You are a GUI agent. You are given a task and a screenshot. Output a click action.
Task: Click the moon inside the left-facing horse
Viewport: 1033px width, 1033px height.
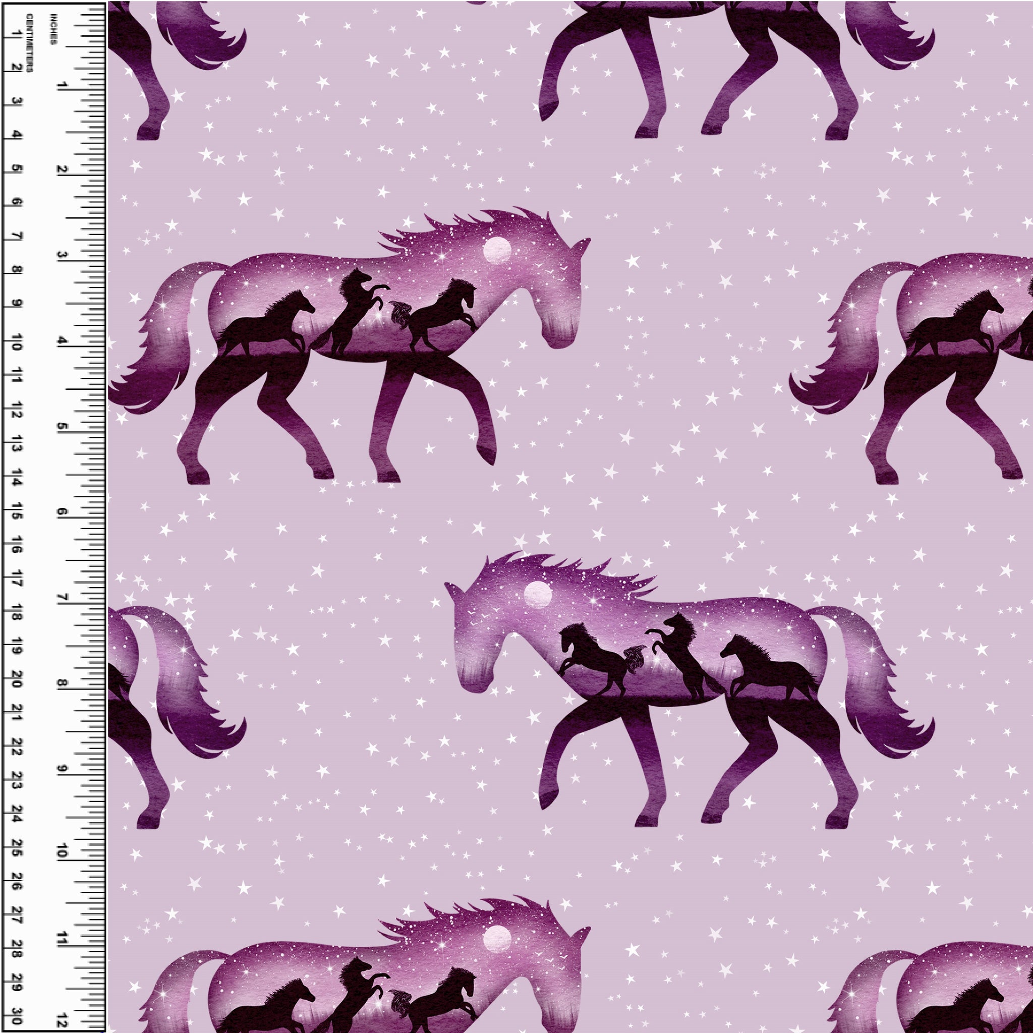click(x=537, y=595)
